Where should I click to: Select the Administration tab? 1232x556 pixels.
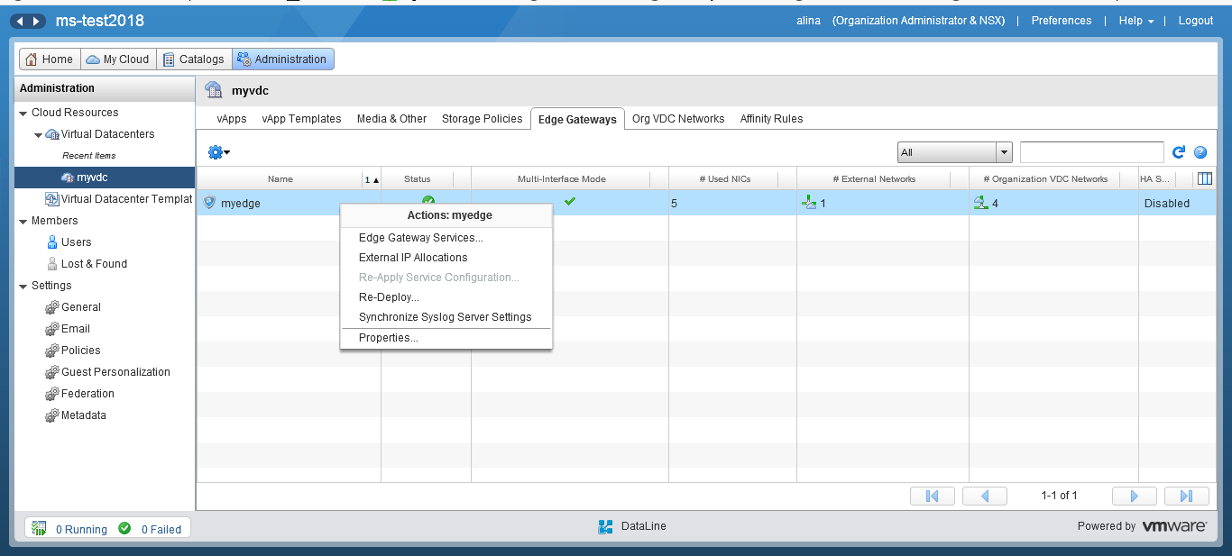point(282,59)
